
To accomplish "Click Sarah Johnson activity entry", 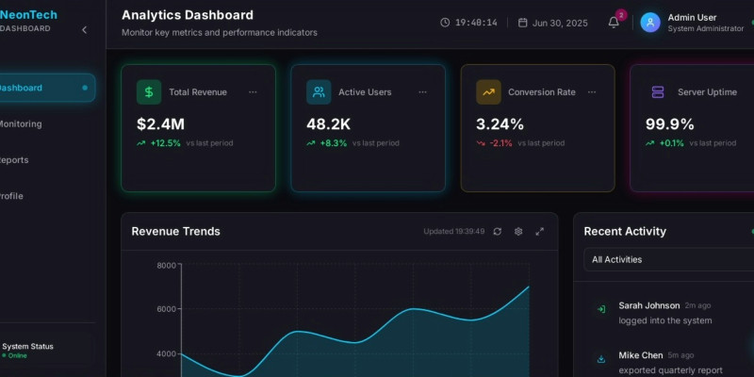I will pyautogui.click(x=664, y=312).
